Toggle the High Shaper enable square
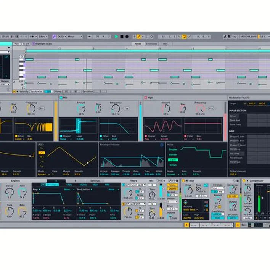 (146, 136)
